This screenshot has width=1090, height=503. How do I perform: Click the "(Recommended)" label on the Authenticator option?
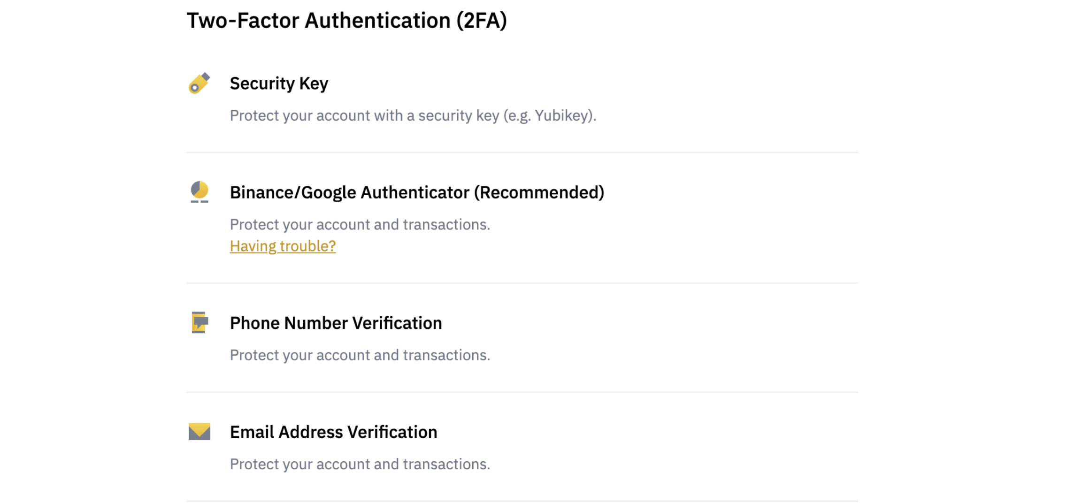pos(539,192)
